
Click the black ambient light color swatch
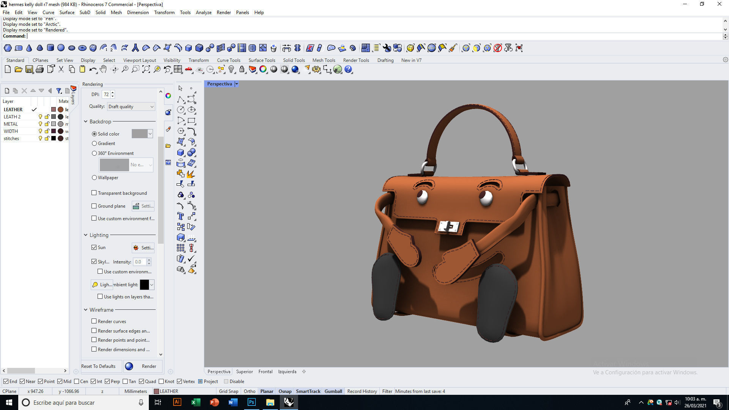(144, 285)
